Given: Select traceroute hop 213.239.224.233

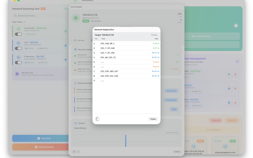Looking at the screenshot, I should (x=126, y=76).
